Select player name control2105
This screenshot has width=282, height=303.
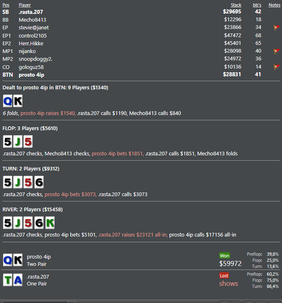32,36
